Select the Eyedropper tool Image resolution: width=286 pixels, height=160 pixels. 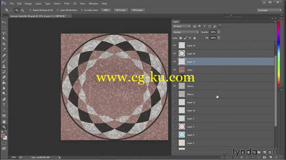pos(4,49)
